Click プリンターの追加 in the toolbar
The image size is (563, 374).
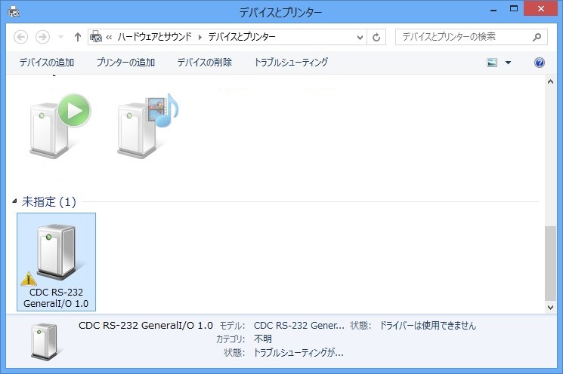125,63
